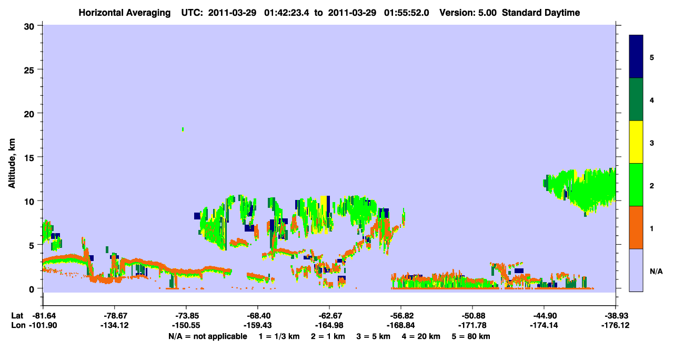Click longitude value -150.55

(x=186, y=325)
